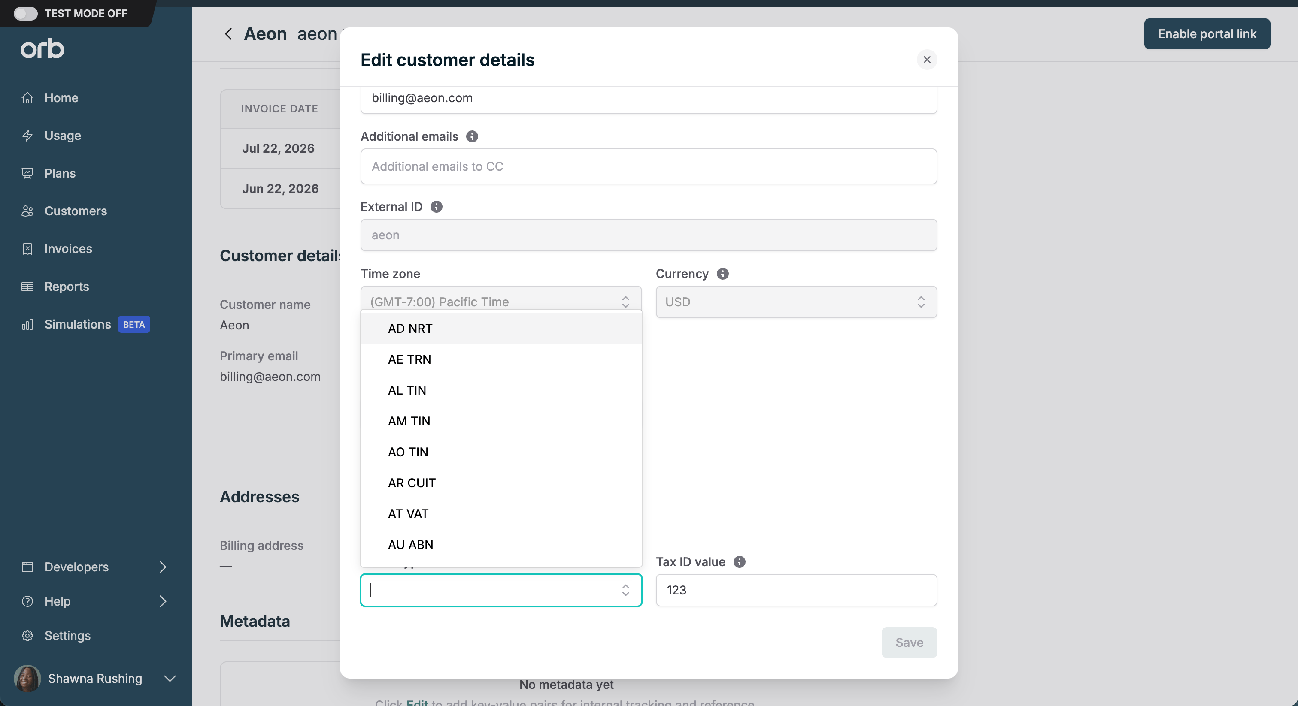Focus the Additional emails to CC field

tap(649, 166)
